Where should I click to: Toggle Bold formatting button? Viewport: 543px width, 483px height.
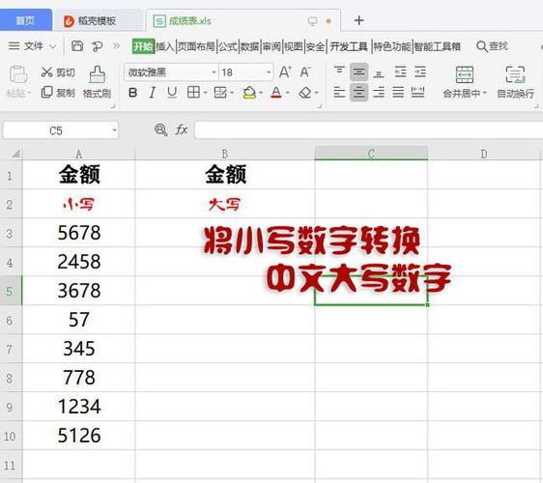(132, 93)
